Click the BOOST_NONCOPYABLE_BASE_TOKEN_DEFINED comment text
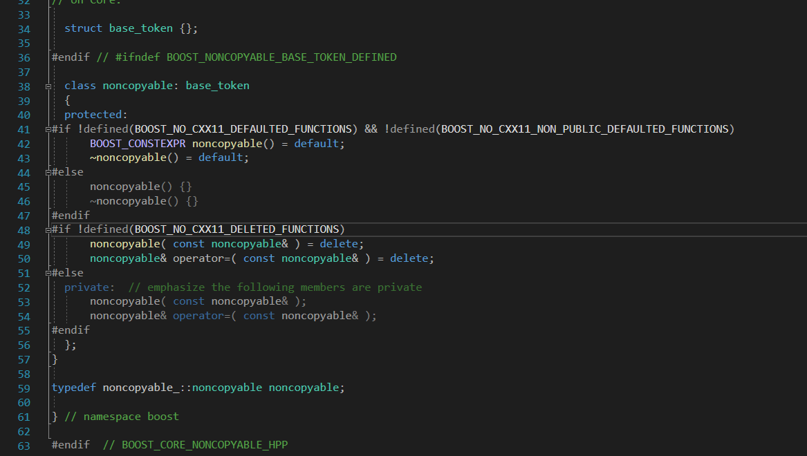 (281, 57)
